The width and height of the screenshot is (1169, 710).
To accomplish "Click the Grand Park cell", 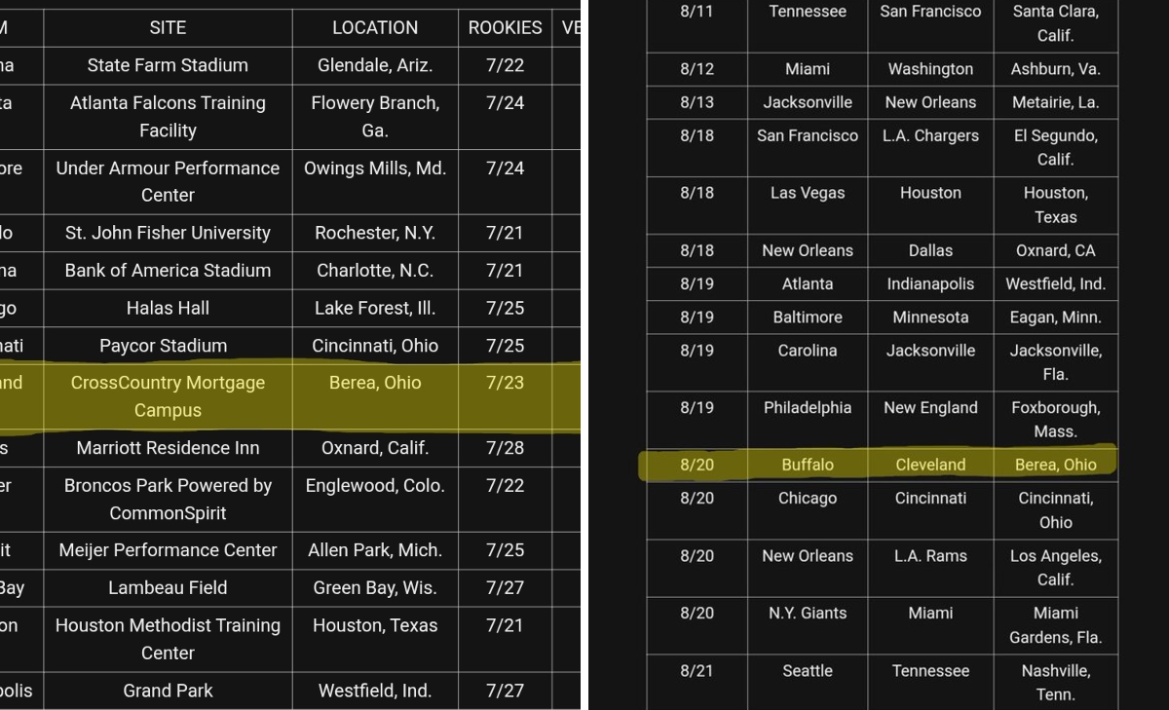I will [168, 691].
